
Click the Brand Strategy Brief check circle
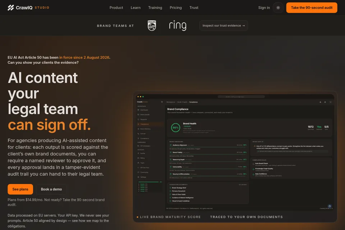170,188
